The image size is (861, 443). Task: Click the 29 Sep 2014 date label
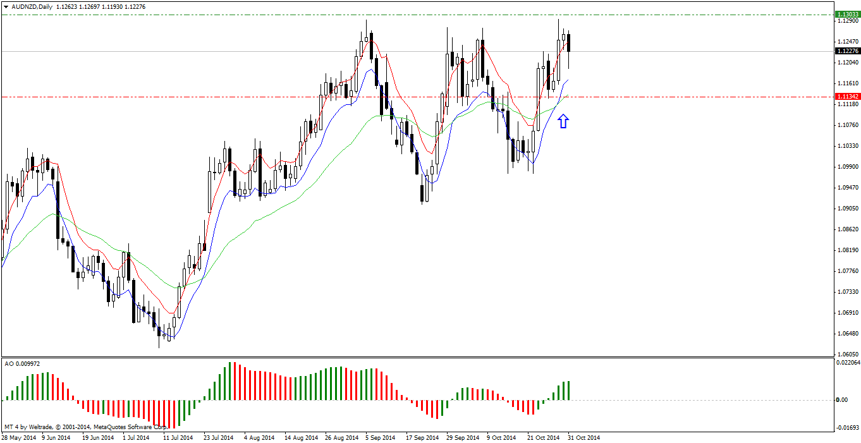tap(462, 437)
